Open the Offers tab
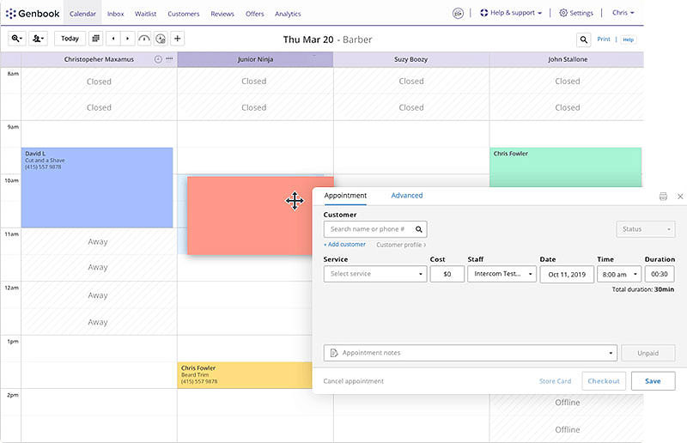This screenshot has height=443, width=687. 254,14
